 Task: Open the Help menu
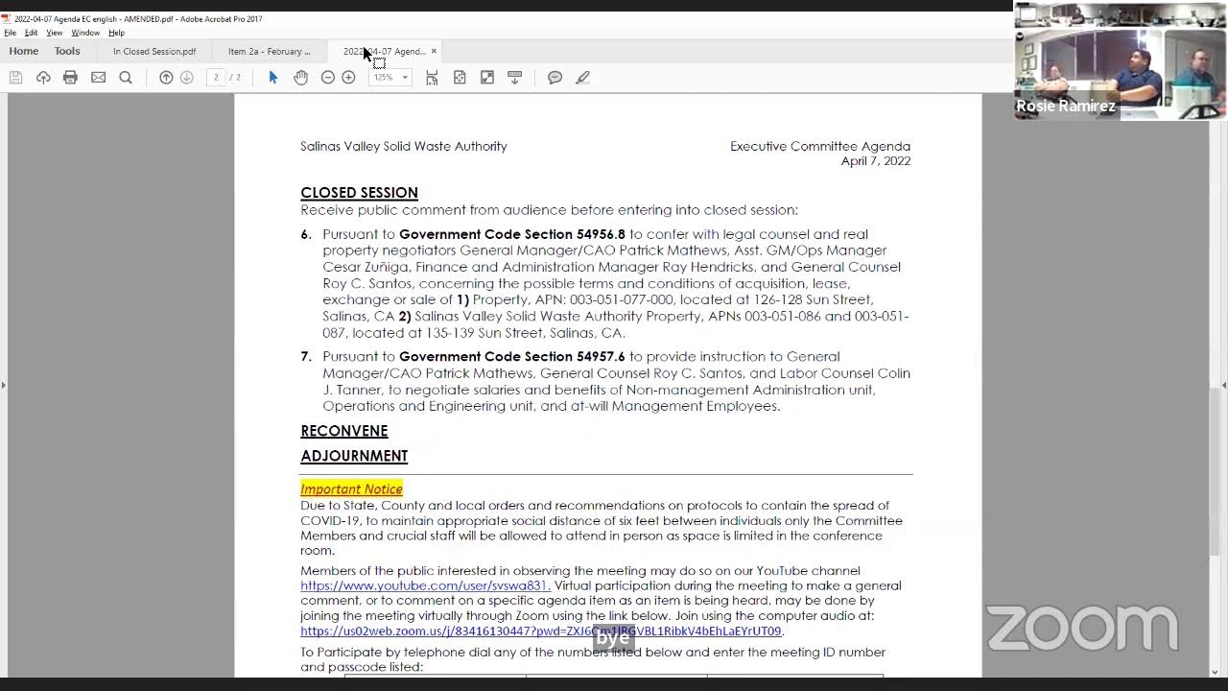(x=116, y=33)
